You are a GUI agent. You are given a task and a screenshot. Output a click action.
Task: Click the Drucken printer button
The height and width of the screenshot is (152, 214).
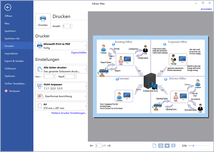tap(43, 21)
